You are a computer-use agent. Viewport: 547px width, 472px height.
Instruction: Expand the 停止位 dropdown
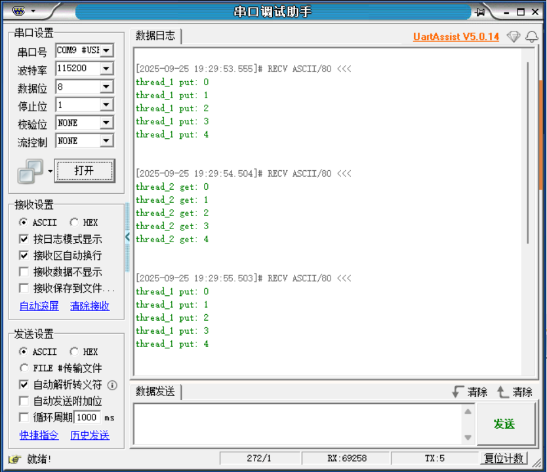point(107,105)
